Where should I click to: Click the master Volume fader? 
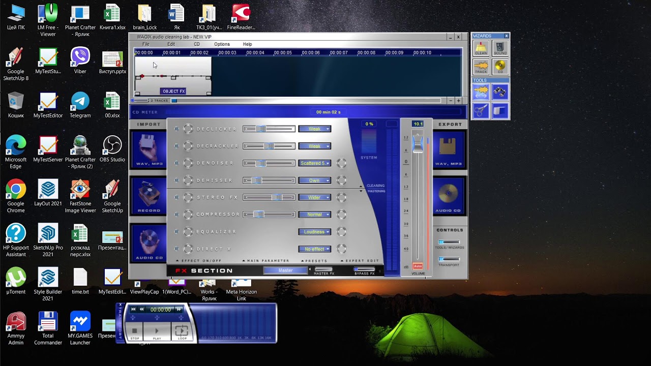[418, 144]
